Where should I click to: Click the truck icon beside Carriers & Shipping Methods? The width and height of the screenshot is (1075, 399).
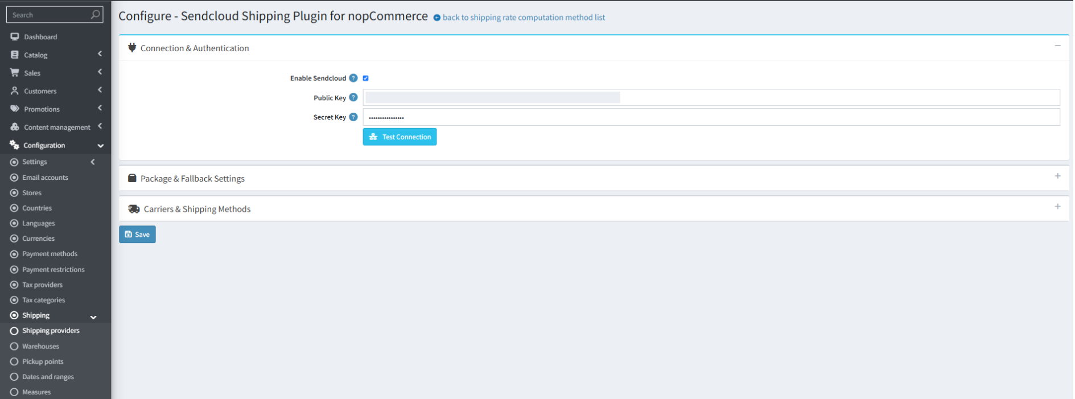tap(134, 209)
